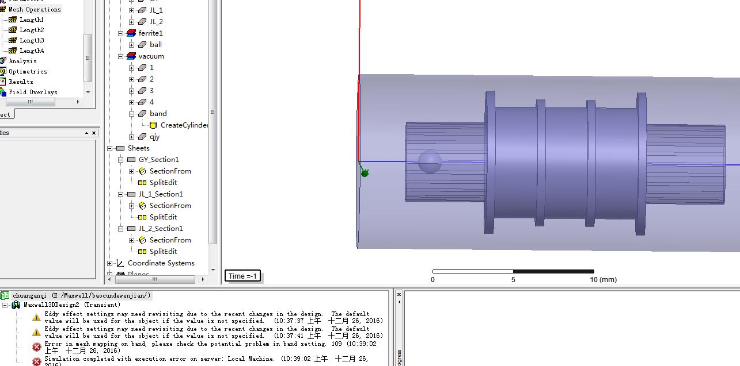Expand the qjy object node
740x366 pixels.
[132, 137]
